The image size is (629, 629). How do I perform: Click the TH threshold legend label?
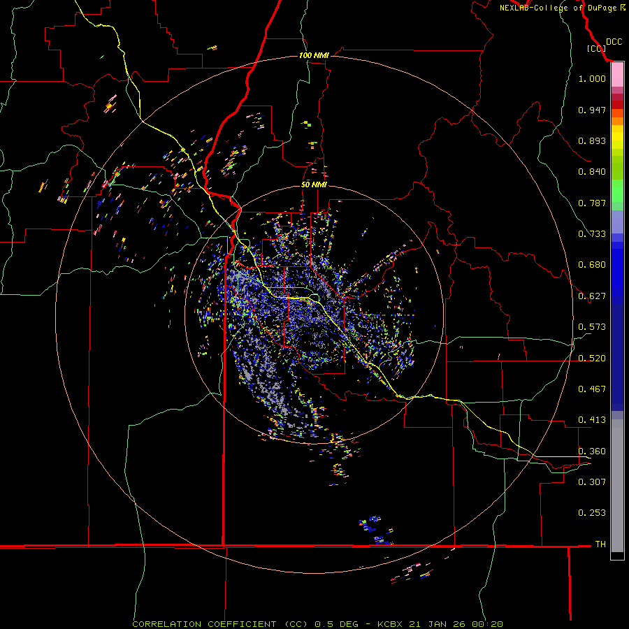[x=600, y=544]
